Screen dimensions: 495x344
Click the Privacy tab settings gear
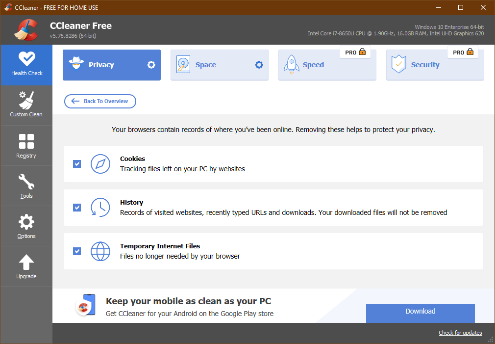pos(151,65)
